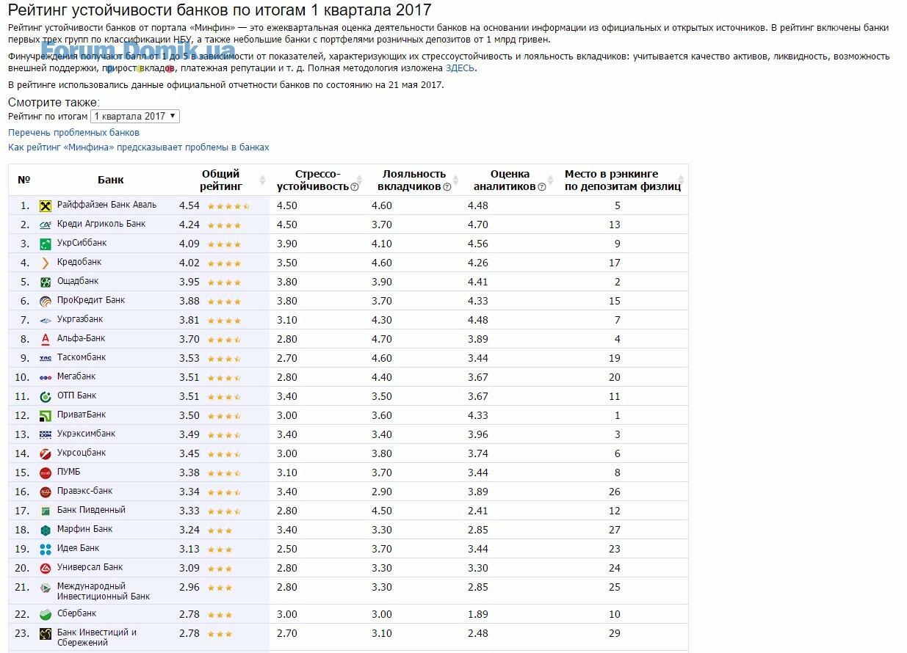The width and height of the screenshot is (907, 653).
Task: Click Правэкс-банк's loyalty score 2.90
Action: pyautogui.click(x=382, y=492)
